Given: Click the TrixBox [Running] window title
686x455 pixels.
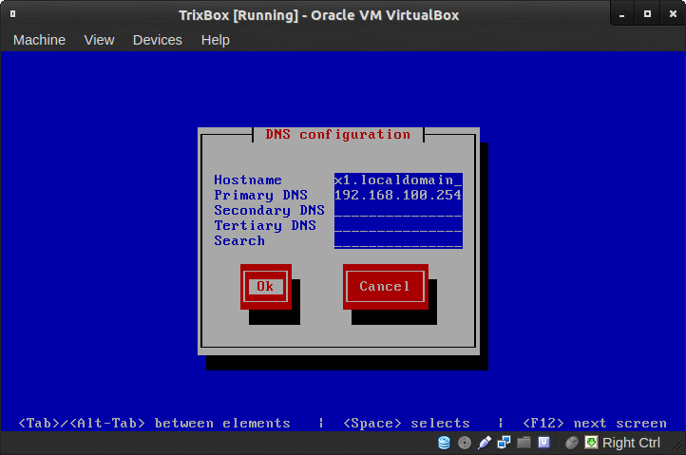Looking at the screenshot, I should pyautogui.click(x=319, y=15).
